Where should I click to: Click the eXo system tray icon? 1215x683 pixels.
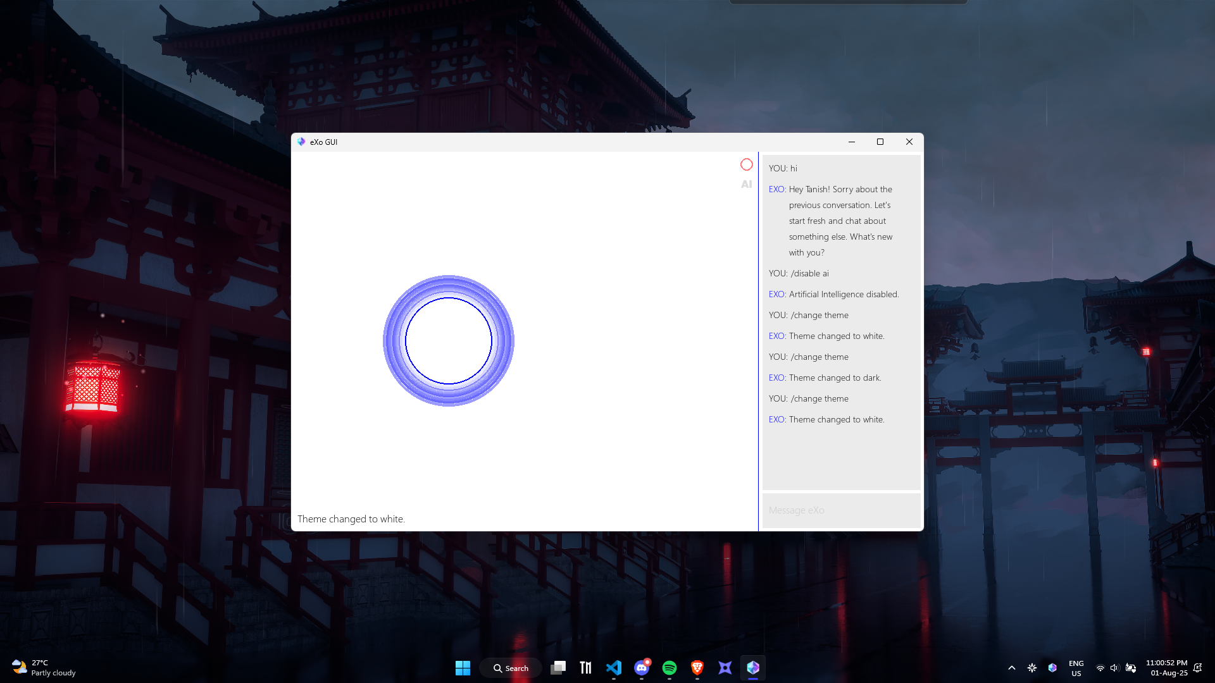click(x=1052, y=668)
